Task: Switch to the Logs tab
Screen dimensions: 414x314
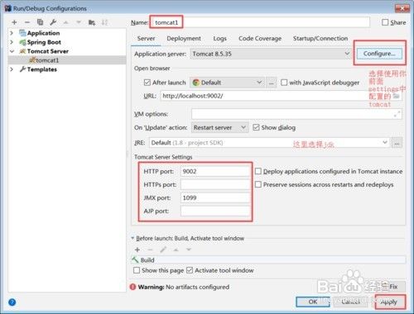Action: coord(219,38)
